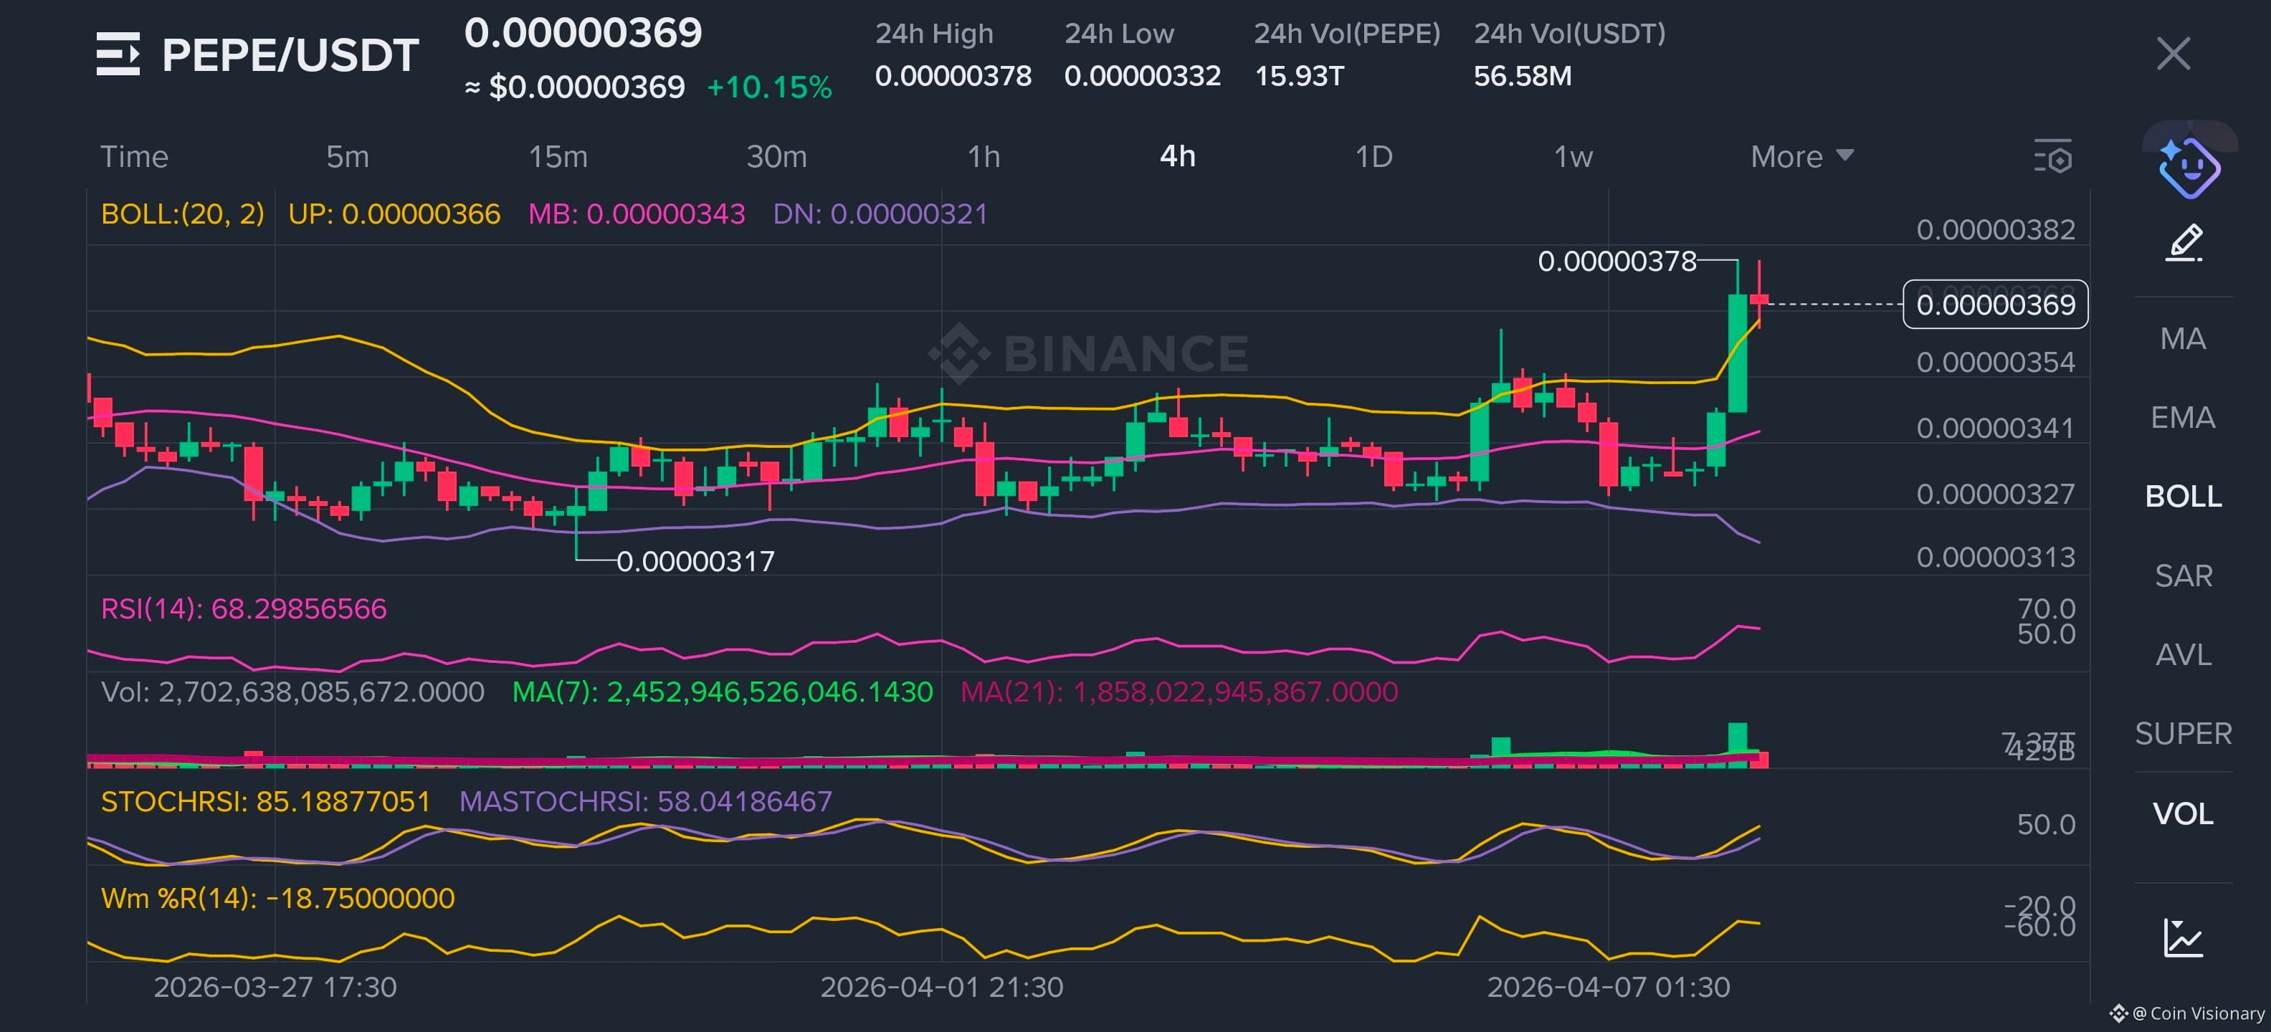Switch to the 30m interval
The height and width of the screenshot is (1032, 2271).
pyautogui.click(x=776, y=157)
